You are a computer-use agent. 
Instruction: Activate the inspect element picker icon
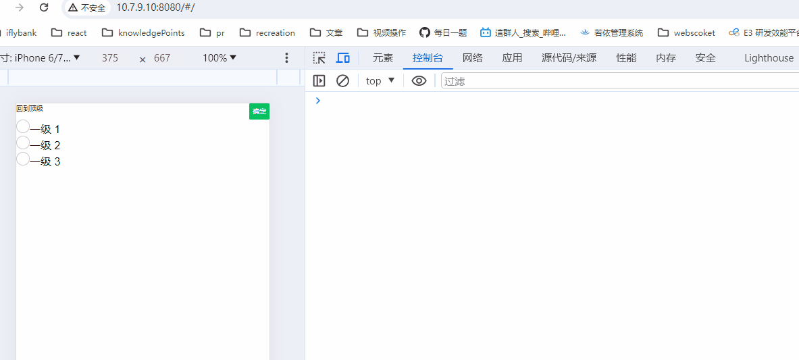tap(319, 57)
